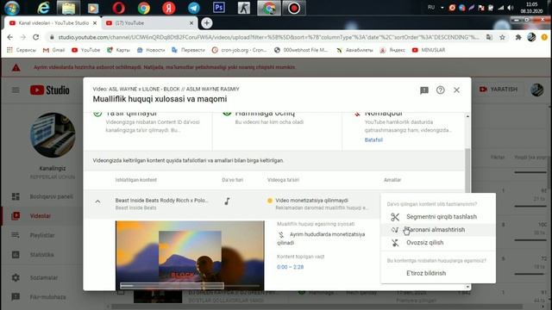This screenshot has width=552, height=310.
Task: Click the music note claim type icon
Action: (x=227, y=201)
